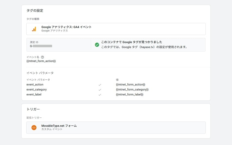Click the Google Analytics bar chart icon
Image resolution: width=232 pixels, height=145 pixels.
click(x=34, y=29)
